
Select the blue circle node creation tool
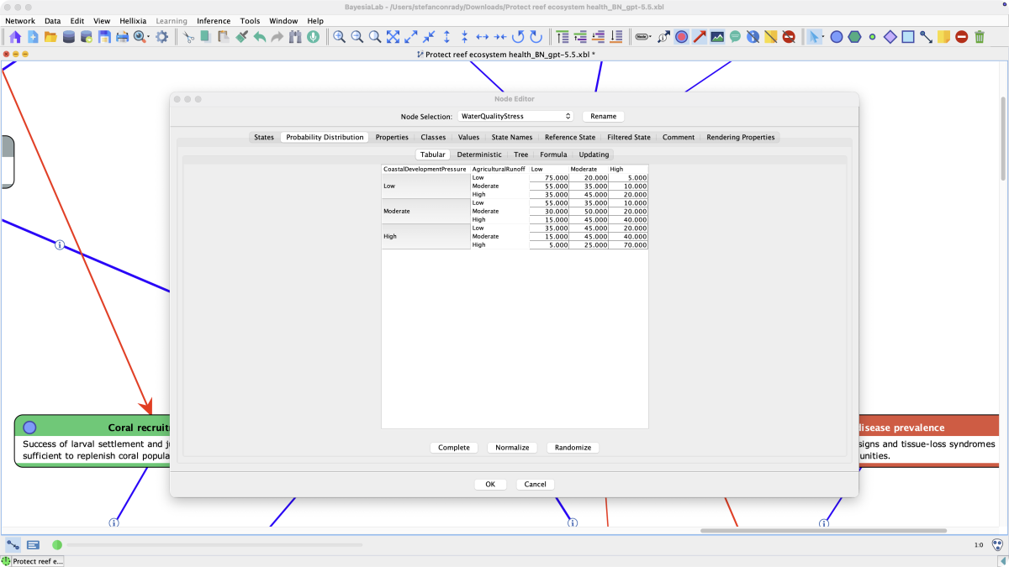(x=837, y=37)
